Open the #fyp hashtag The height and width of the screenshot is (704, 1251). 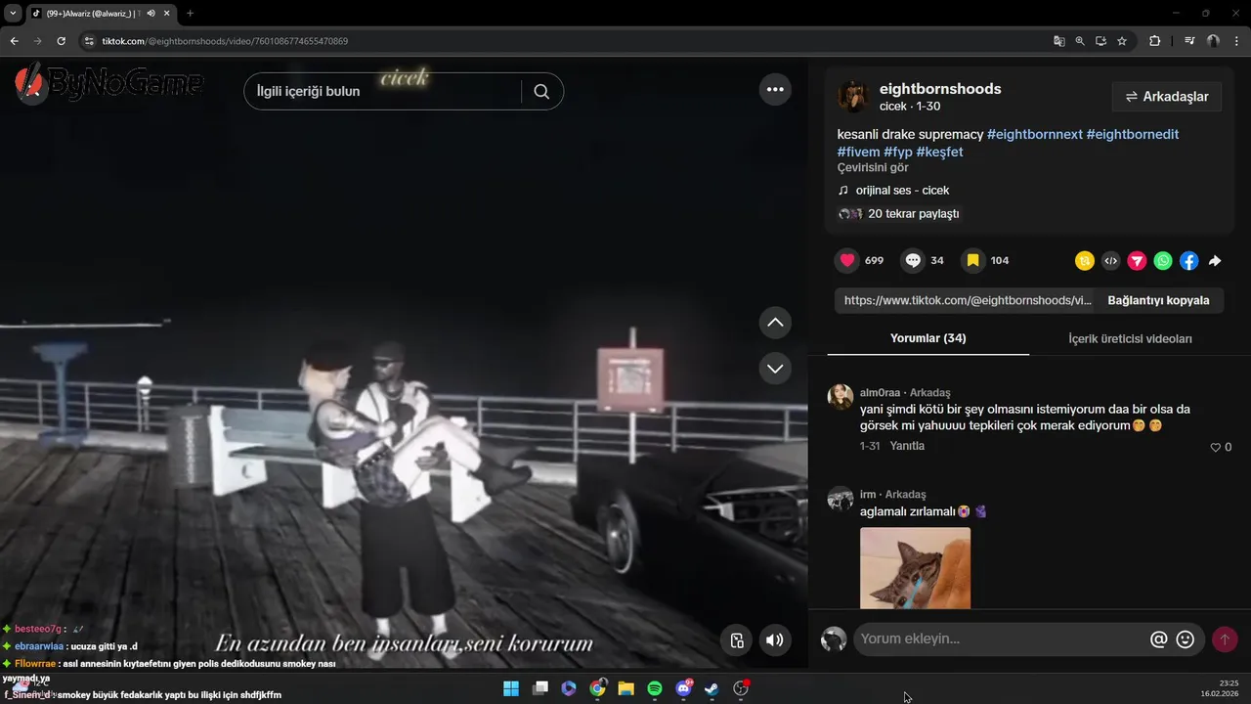point(898,152)
